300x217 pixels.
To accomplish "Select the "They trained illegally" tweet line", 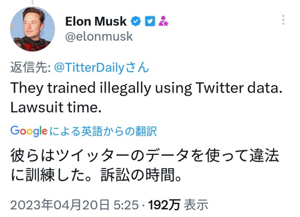I will [x=146, y=88].
